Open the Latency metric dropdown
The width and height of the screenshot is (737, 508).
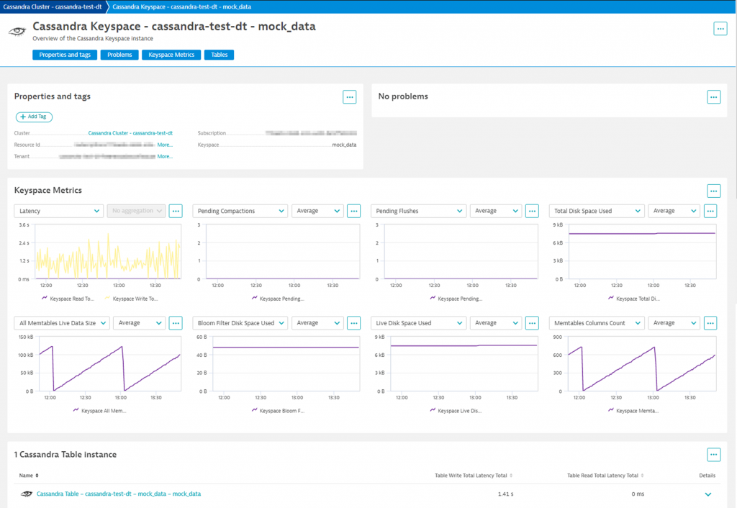pos(58,210)
